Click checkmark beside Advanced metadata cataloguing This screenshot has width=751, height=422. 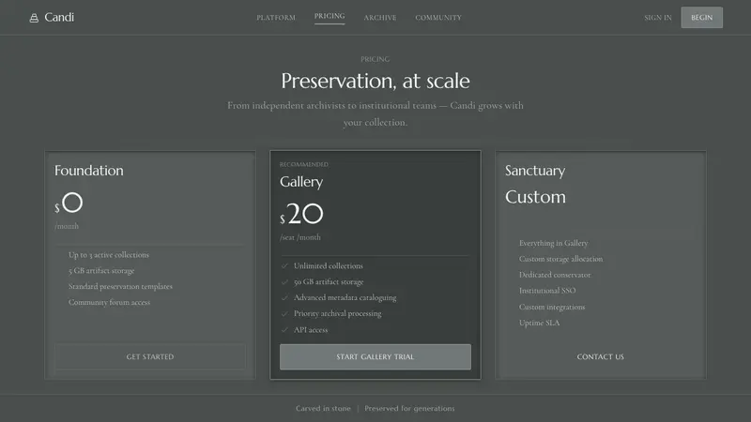[x=284, y=297]
